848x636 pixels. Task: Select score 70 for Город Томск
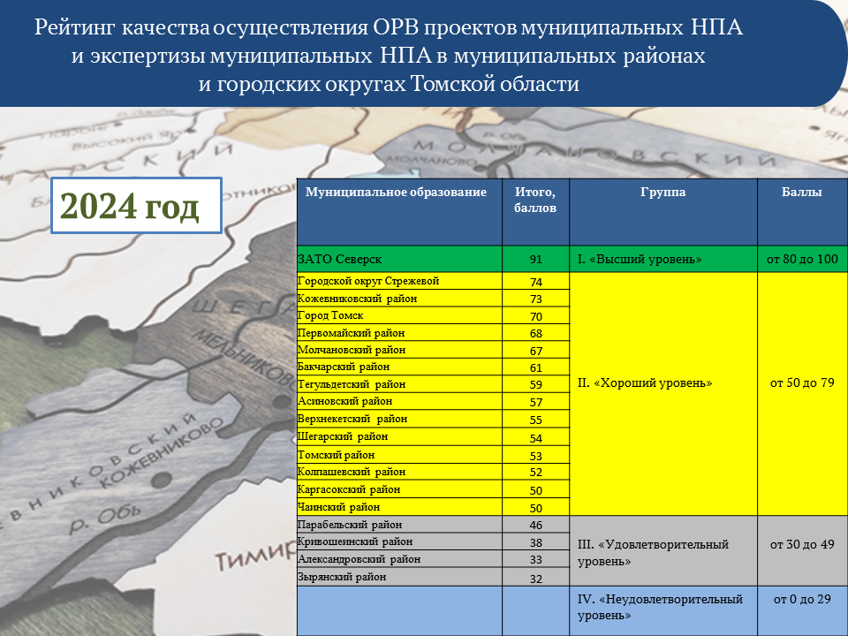(x=535, y=315)
